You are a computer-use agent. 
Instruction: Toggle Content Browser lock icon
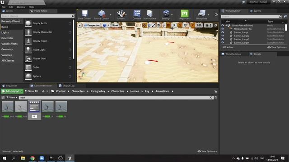pyautogui.click(x=215, y=91)
